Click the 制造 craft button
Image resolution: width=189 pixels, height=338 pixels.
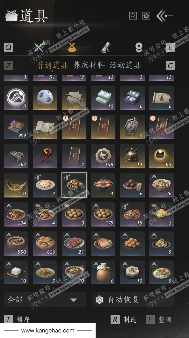coord(123,319)
